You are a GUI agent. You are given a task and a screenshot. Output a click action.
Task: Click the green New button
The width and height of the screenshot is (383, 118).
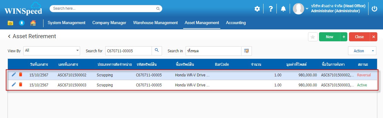click(x=329, y=37)
